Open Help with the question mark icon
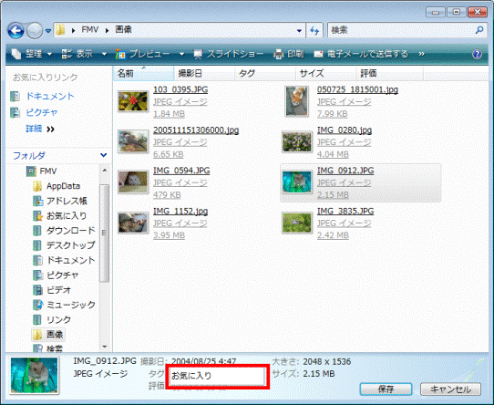The width and height of the screenshot is (494, 405). coord(477,54)
